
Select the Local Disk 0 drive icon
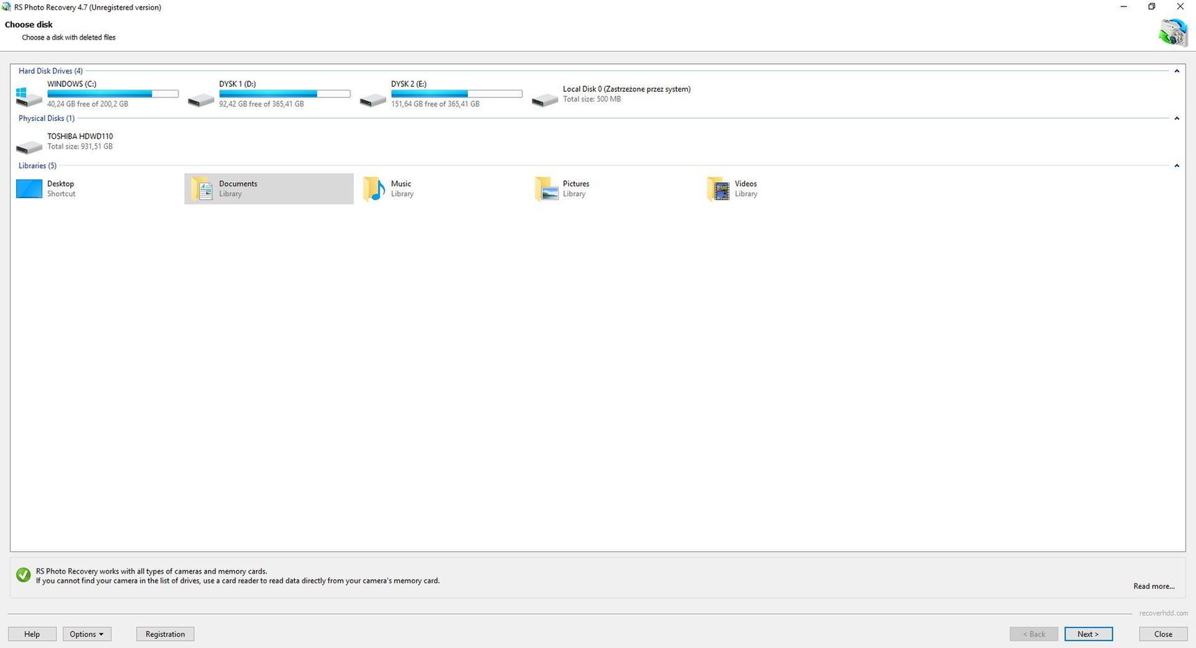544,100
